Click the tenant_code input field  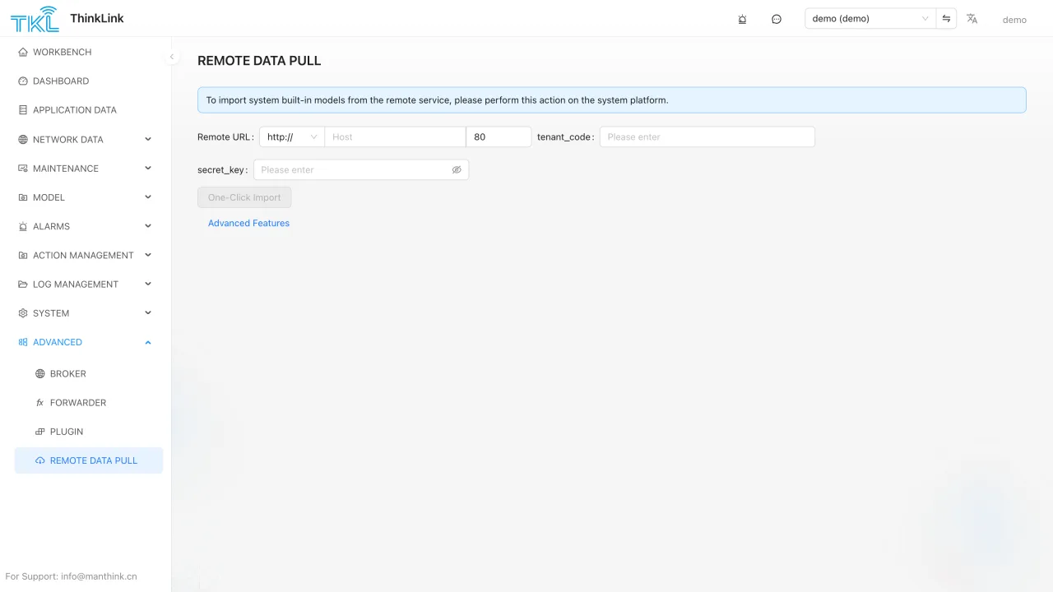pyautogui.click(x=707, y=137)
